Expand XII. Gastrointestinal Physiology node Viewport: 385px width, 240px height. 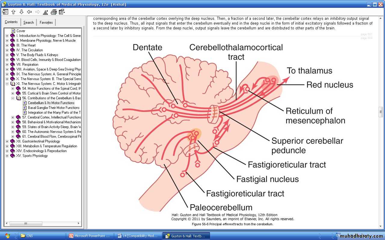(7, 141)
